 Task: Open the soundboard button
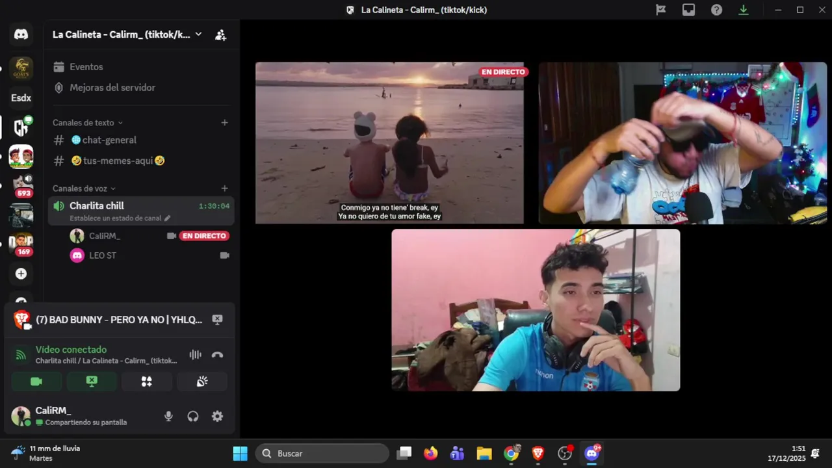(x=202, y=382)
